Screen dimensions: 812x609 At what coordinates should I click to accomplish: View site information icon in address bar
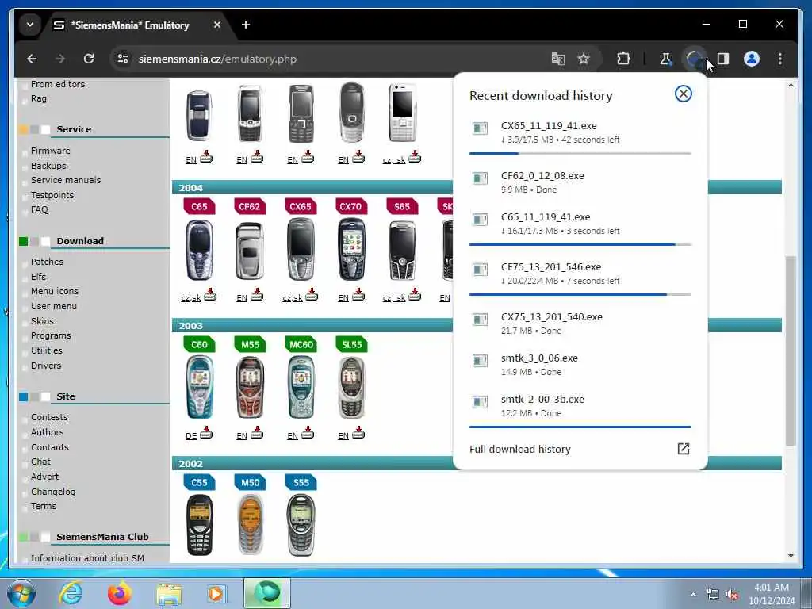tap(123, 59)
